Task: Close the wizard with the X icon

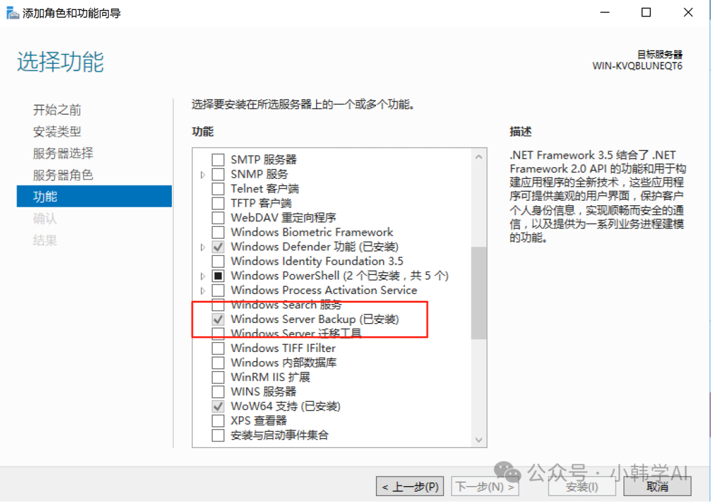Action: pyautogui.click(x=688, y=13)
